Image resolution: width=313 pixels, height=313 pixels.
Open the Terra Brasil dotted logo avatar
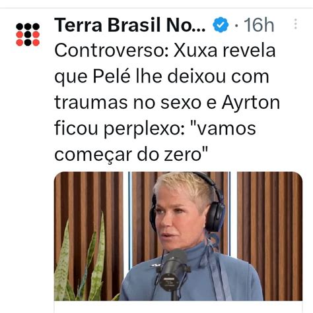28,34
